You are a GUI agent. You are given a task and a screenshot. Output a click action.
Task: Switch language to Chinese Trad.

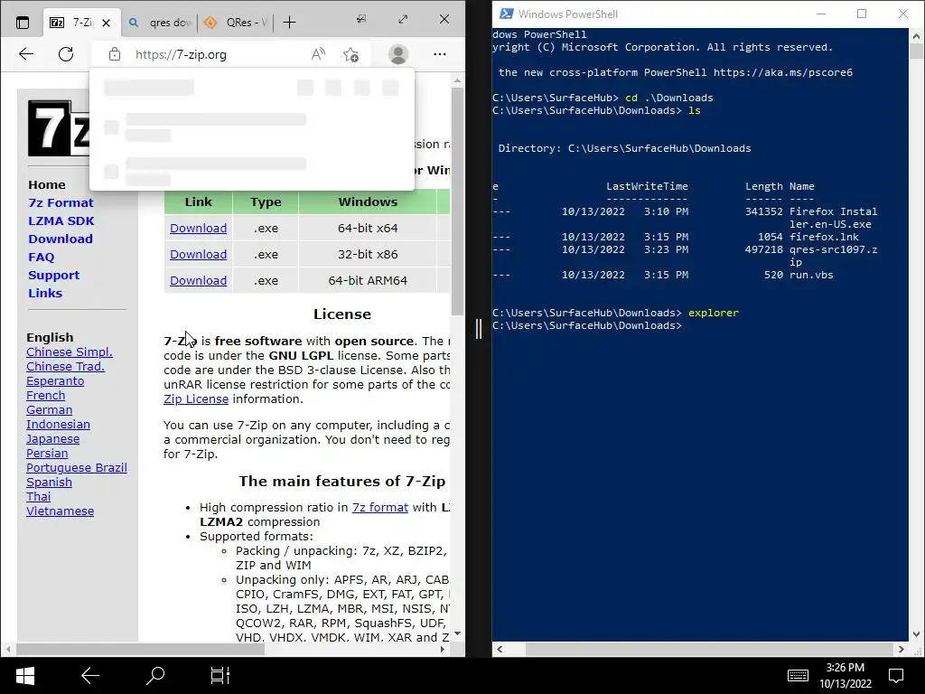(x=65, y=367)
